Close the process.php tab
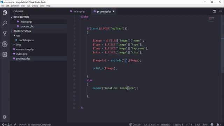Image resolution: width=224 pixels, height=126 pixels. [113, 11]
